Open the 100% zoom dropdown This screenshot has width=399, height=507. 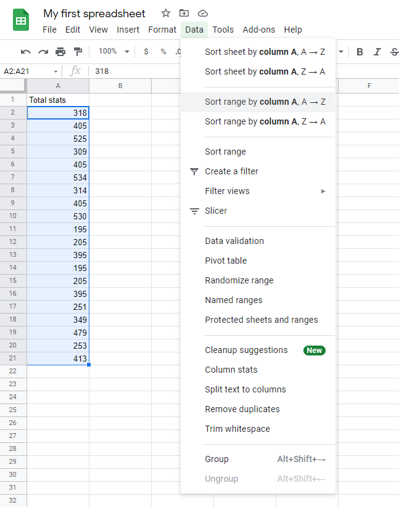[x=113, y=52]
